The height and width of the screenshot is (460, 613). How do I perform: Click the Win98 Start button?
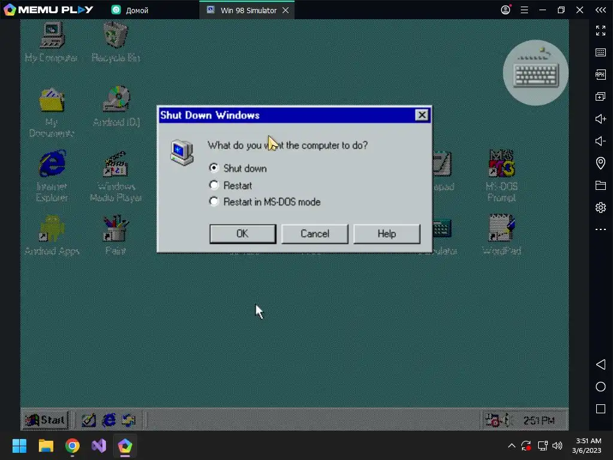[45, 420]
